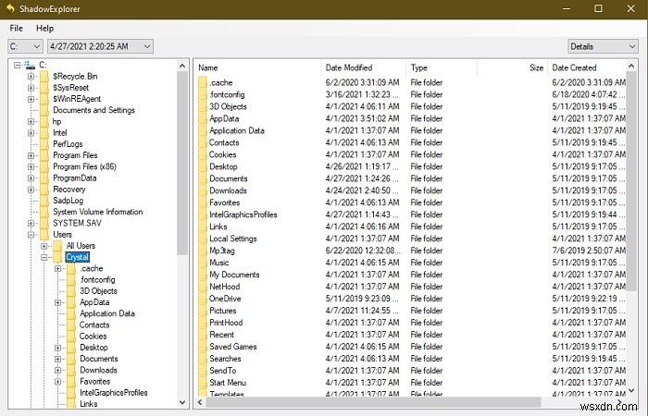Expand the Program Files (x86) tree node

coord(31,166)
